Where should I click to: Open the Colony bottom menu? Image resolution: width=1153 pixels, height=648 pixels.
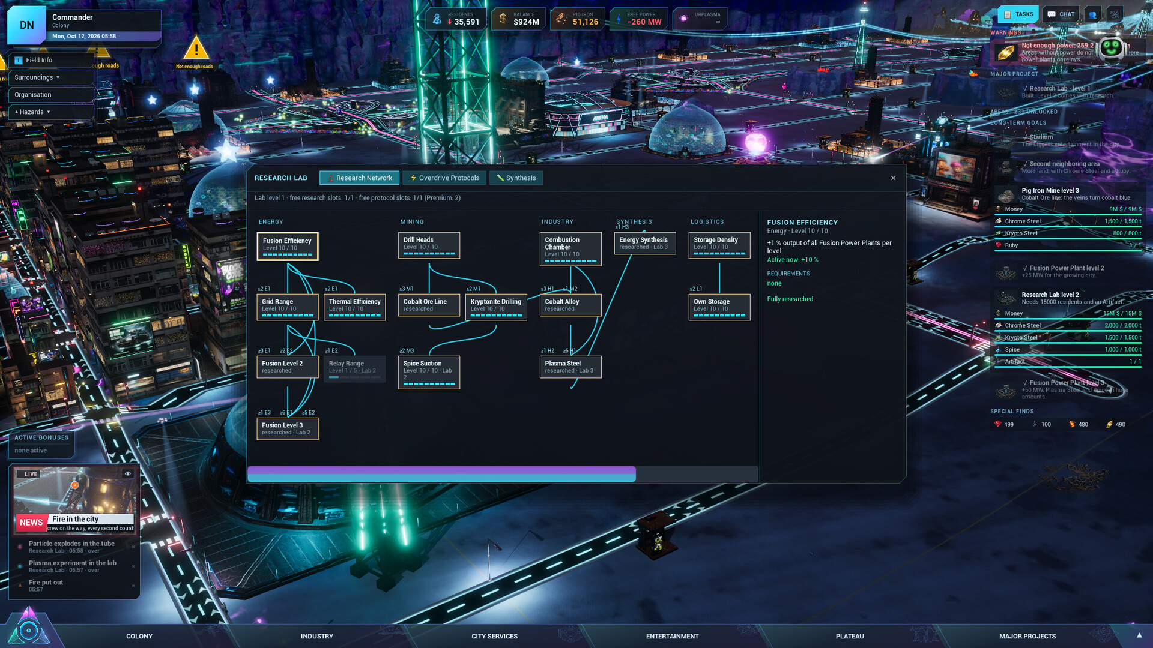139,636
